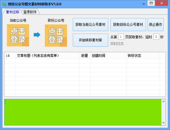Minimize the 转移助手 window
This screenshot has width=170, height=130.
tap(144, 4)
